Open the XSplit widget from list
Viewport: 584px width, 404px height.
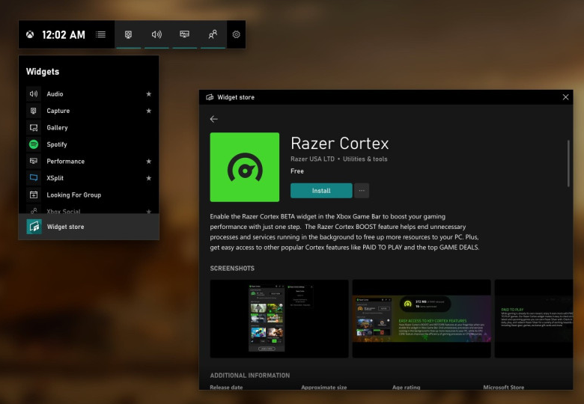tap(88, 178)
